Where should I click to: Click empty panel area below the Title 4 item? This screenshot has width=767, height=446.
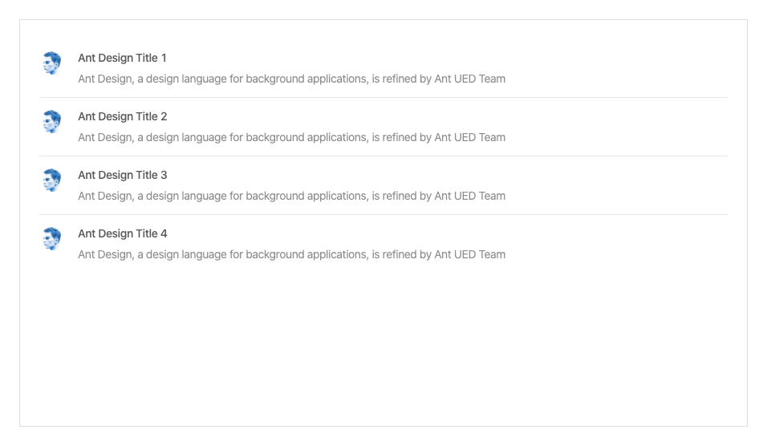point(383,349)
